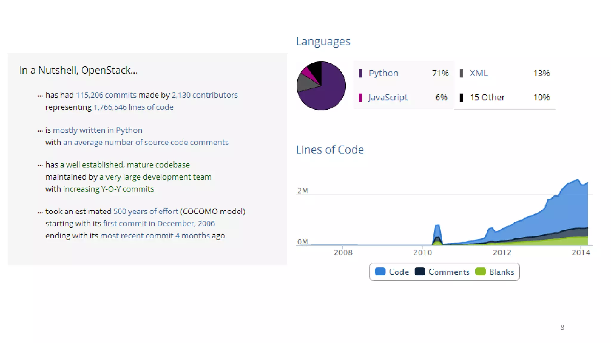Image resolution: width=611 pixels, height=343 pixels.
Task: Click the Python language name link
Action: (383, 73)
